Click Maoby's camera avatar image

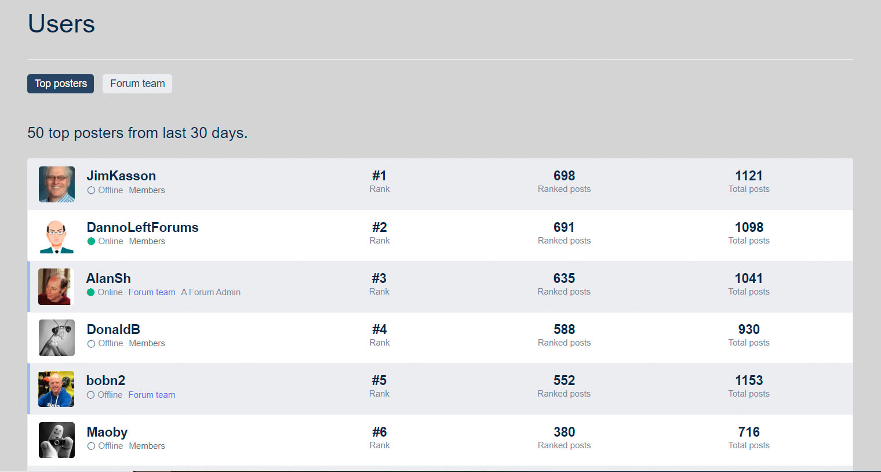click(x=57, y=440)
